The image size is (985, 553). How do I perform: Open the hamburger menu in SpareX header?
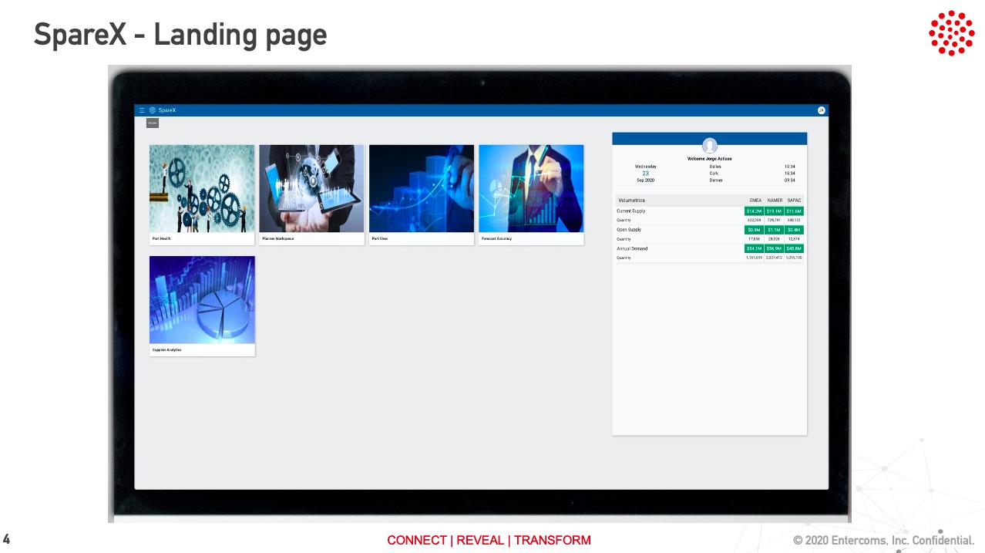tap(142, 110)
